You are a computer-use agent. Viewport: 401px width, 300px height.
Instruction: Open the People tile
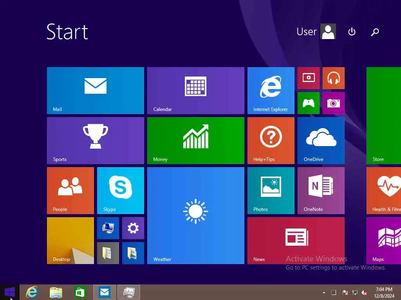point(70,191)
